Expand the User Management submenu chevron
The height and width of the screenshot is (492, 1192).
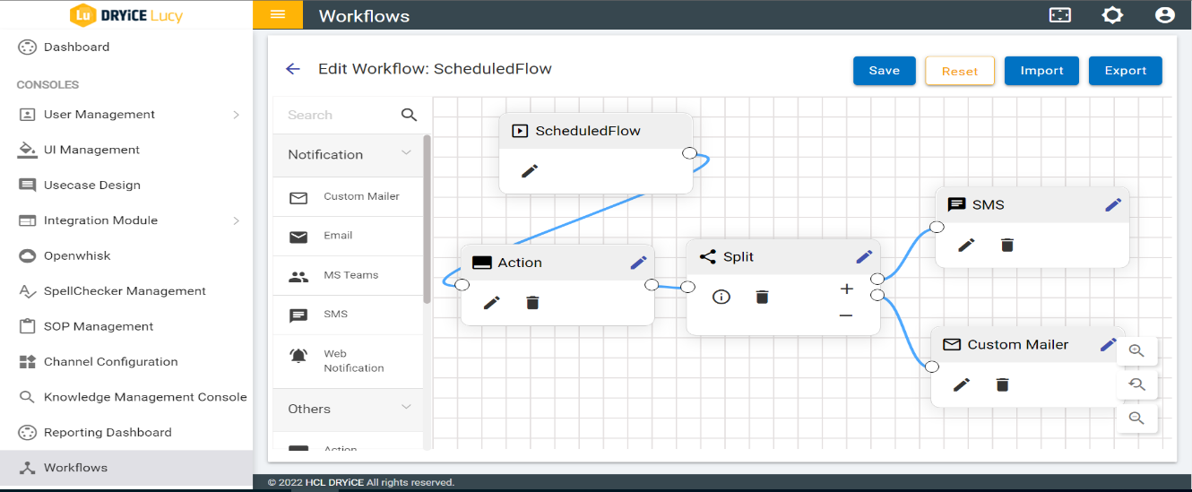tap(236, 115)
